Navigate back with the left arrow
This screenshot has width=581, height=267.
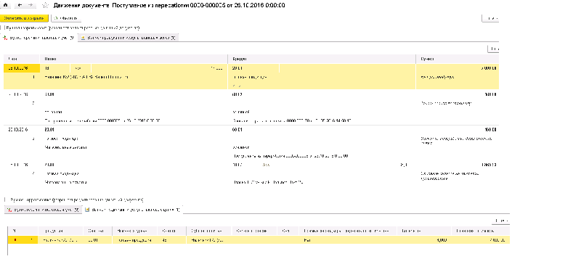pos(20,6)
